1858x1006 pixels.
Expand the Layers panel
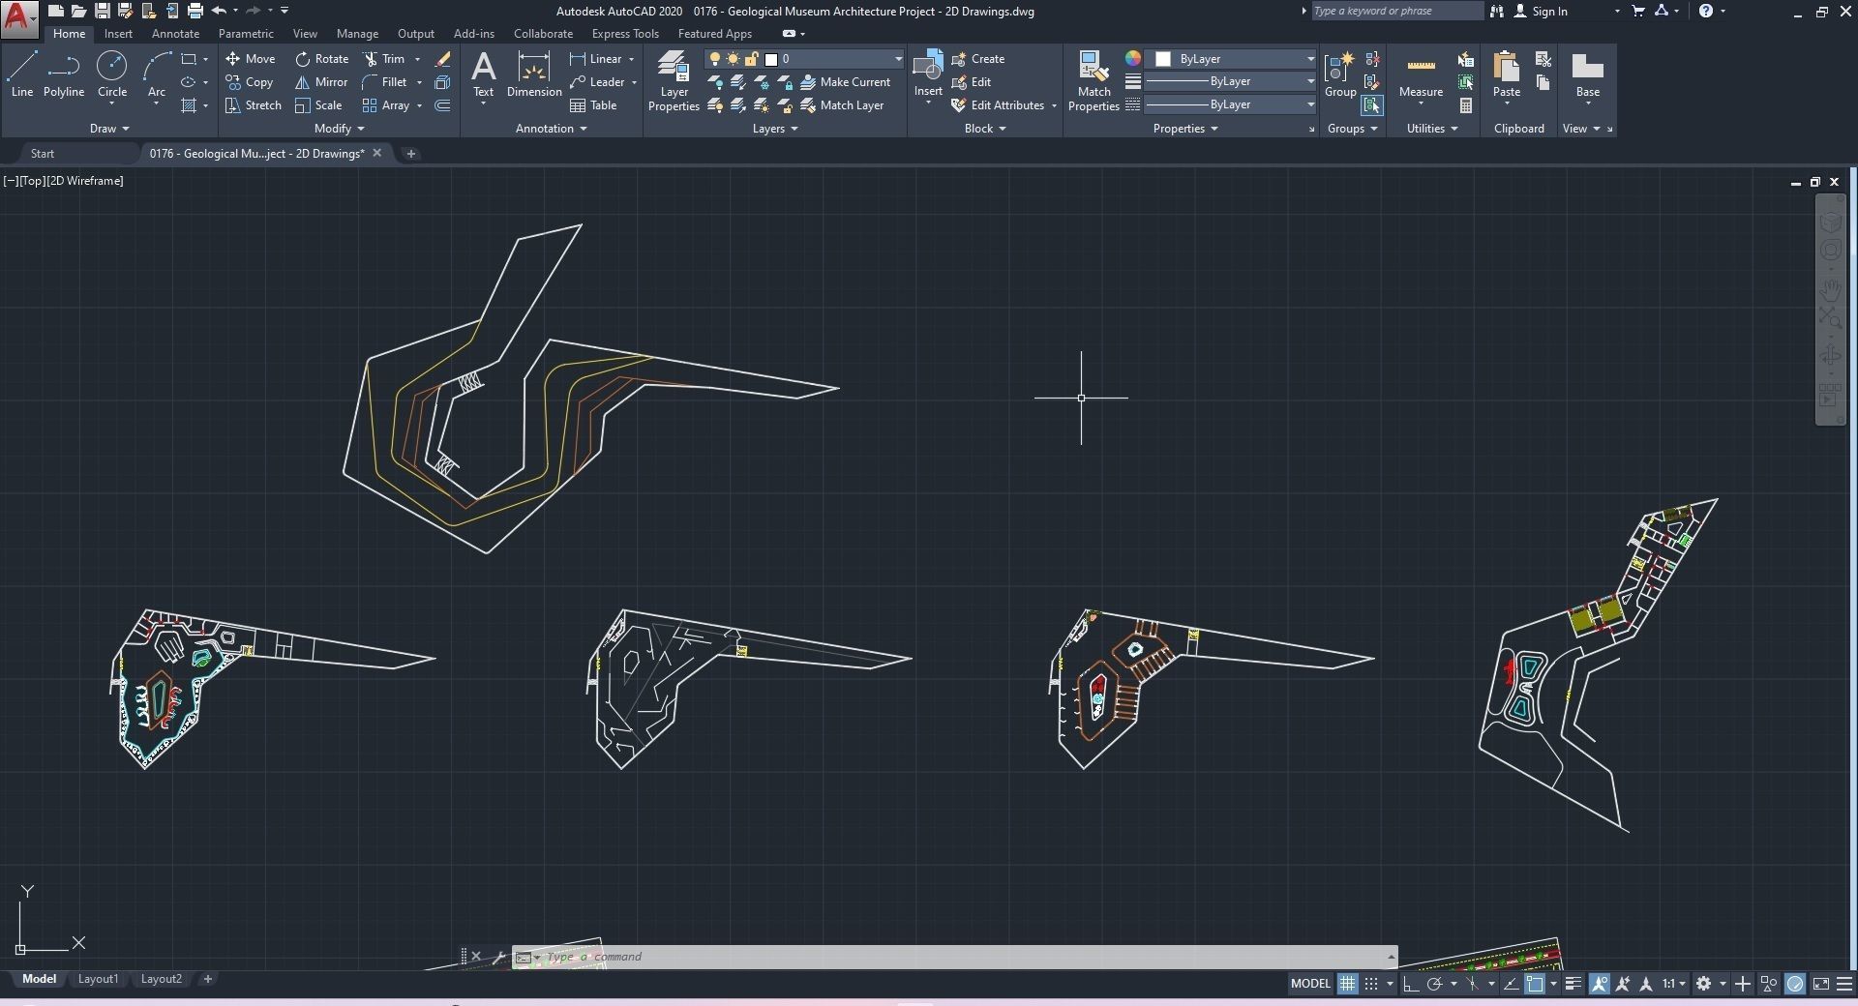pyautogui.click(x=775, y=129)
